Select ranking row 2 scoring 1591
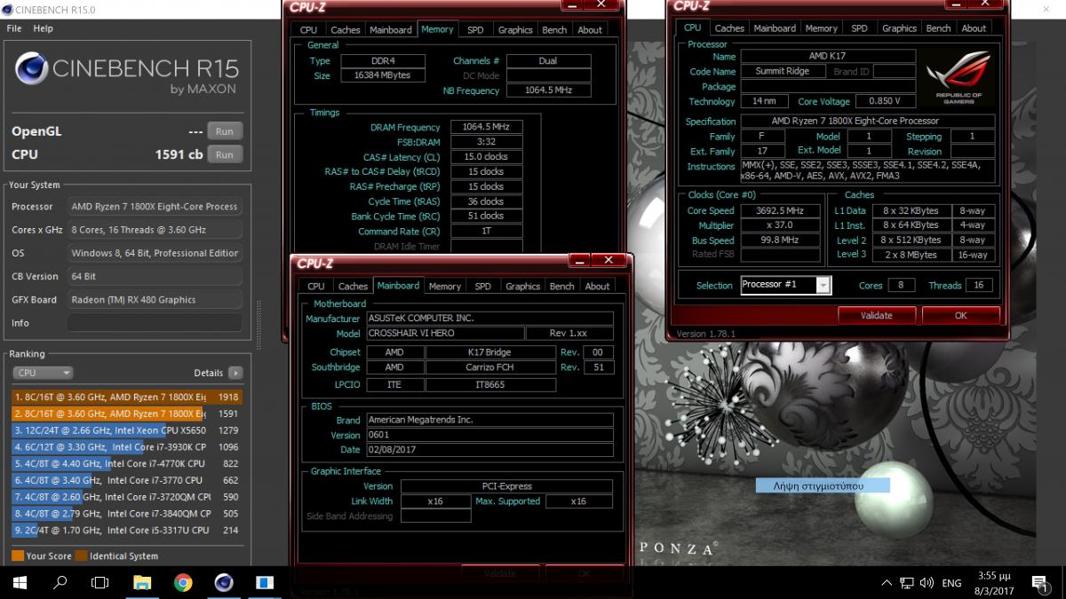The height and width of the screenshot is (599, 1066). 127,414
